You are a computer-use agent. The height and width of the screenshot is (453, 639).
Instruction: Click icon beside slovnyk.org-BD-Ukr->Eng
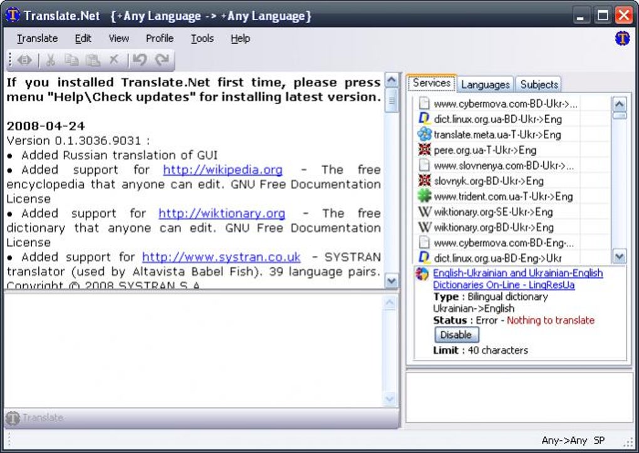tap(424, 181)
